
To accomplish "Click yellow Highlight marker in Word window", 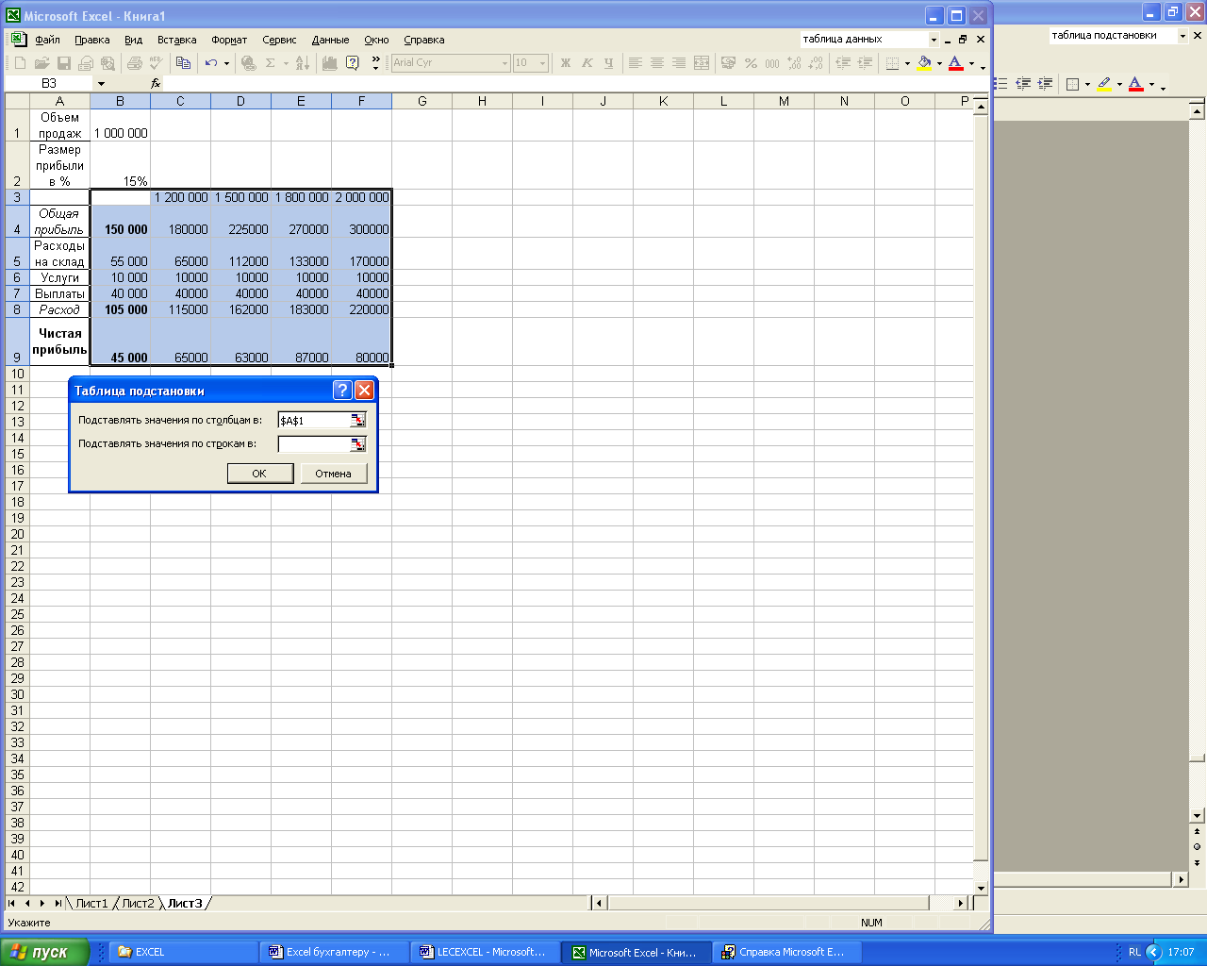I will tap(1104, 84).
